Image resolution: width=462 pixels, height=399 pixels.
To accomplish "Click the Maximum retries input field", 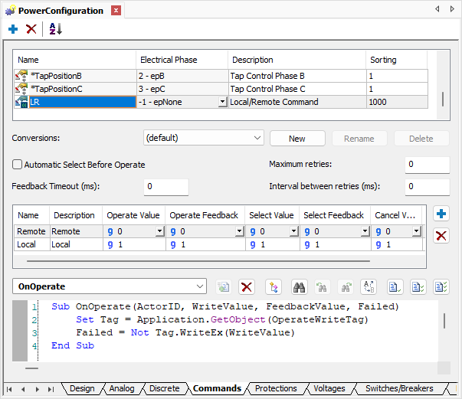I will (427, 165).
